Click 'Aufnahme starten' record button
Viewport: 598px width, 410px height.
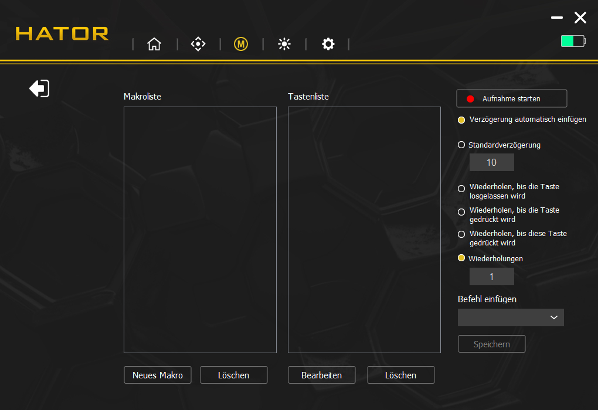coord(511,99)
